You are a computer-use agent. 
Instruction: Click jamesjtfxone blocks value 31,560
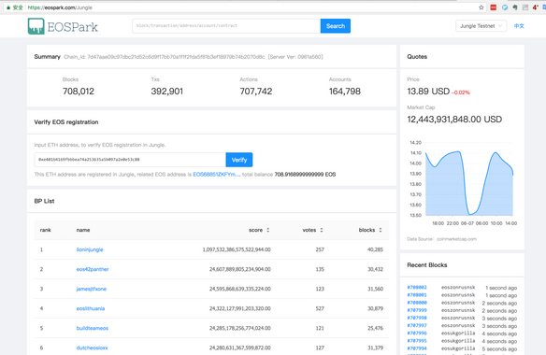point(376,289)
